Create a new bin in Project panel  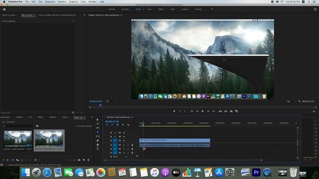pyautogui.click(x=79, y=160)
